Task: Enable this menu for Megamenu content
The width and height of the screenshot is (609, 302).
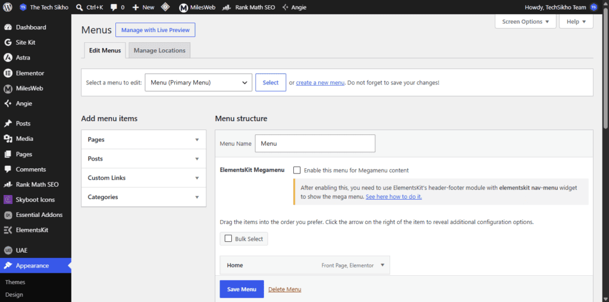Action: pyautogui.click(x=297, y=170)
